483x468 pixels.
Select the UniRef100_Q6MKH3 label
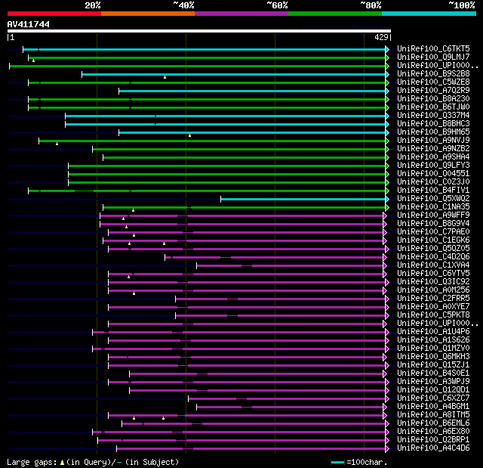(433, 357)
